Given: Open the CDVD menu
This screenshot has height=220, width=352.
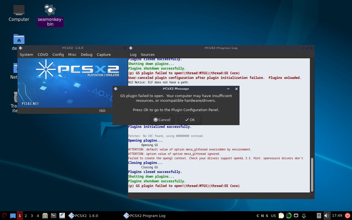Looking at the screenshot, I should coord(43,55).
